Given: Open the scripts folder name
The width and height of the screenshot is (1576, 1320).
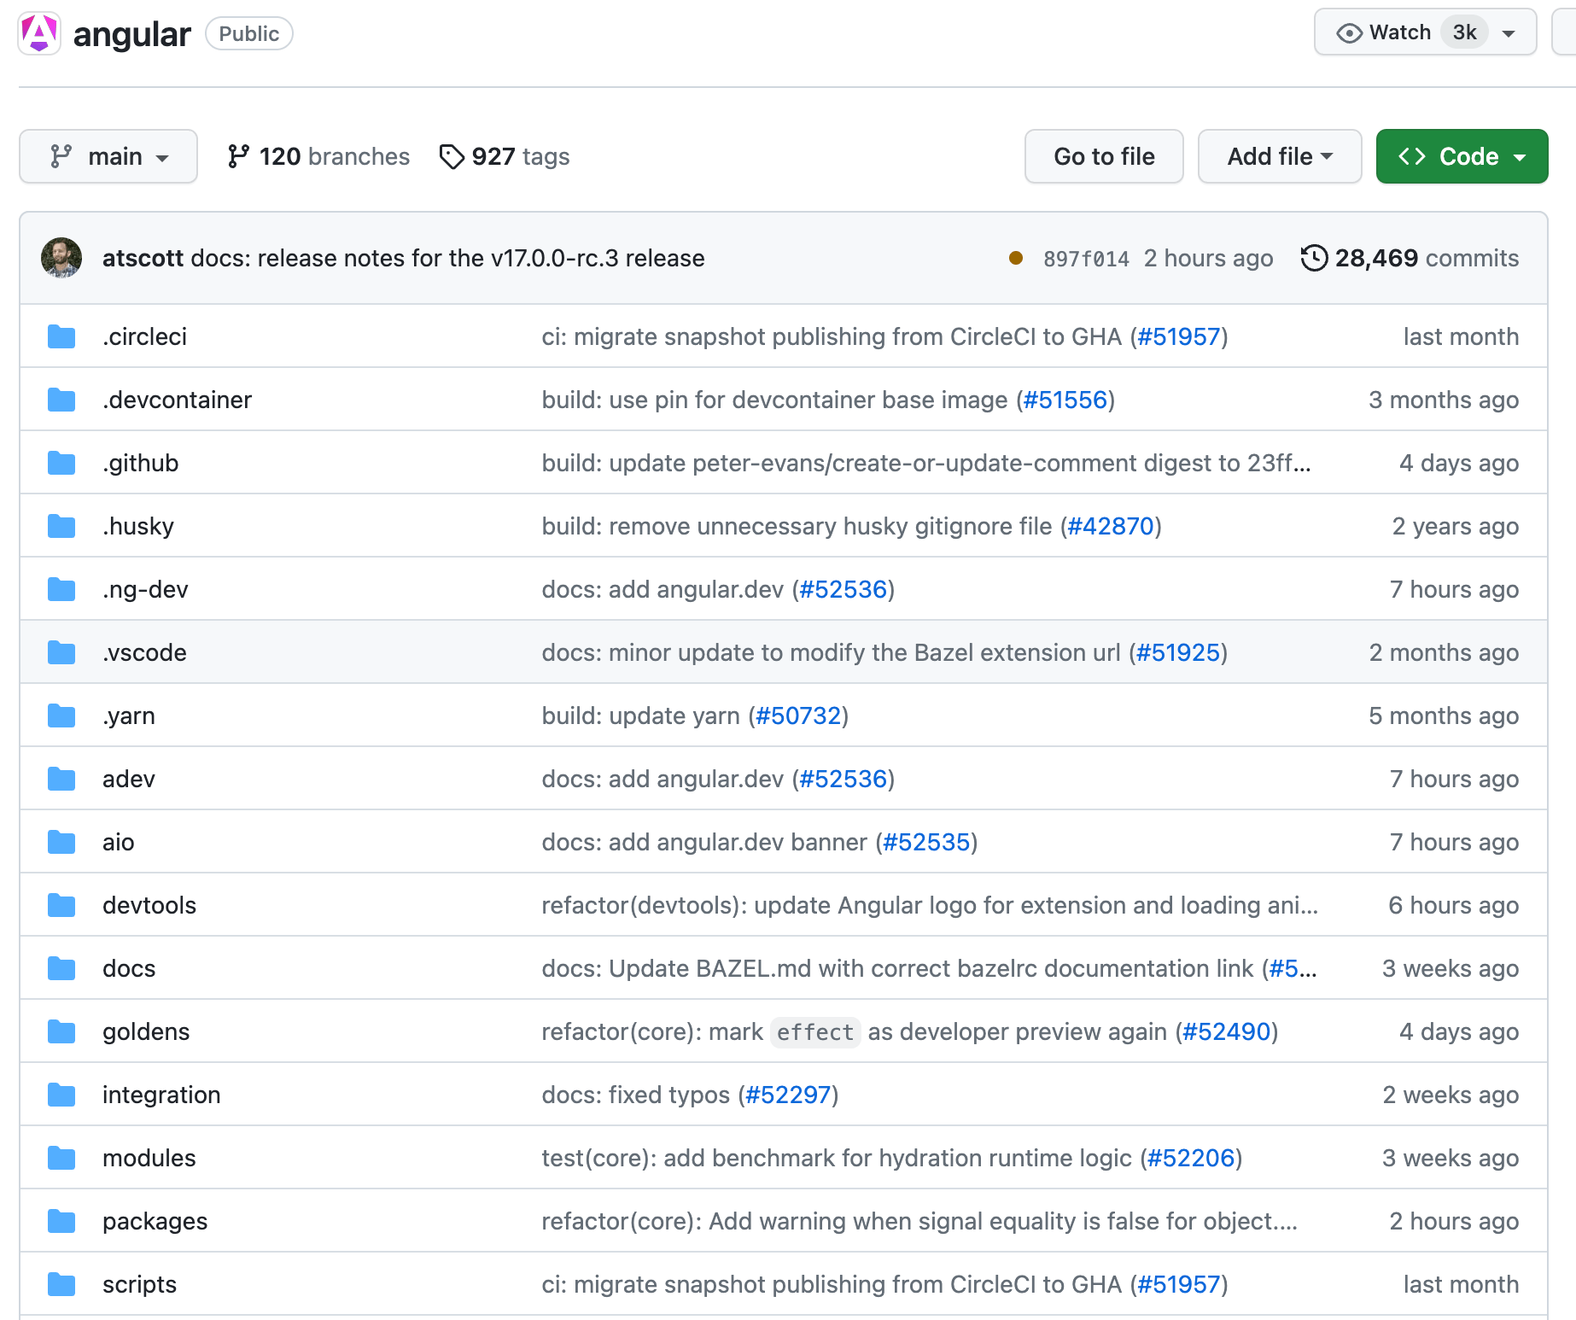Looking at the screenshot, I should 140,1284.
